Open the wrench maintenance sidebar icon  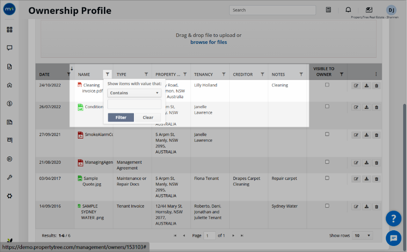pos(10,177)
